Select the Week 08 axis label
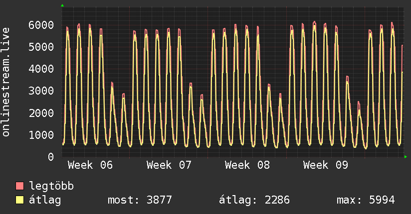This screenshot has height=214, width=411. click(247, 165)
